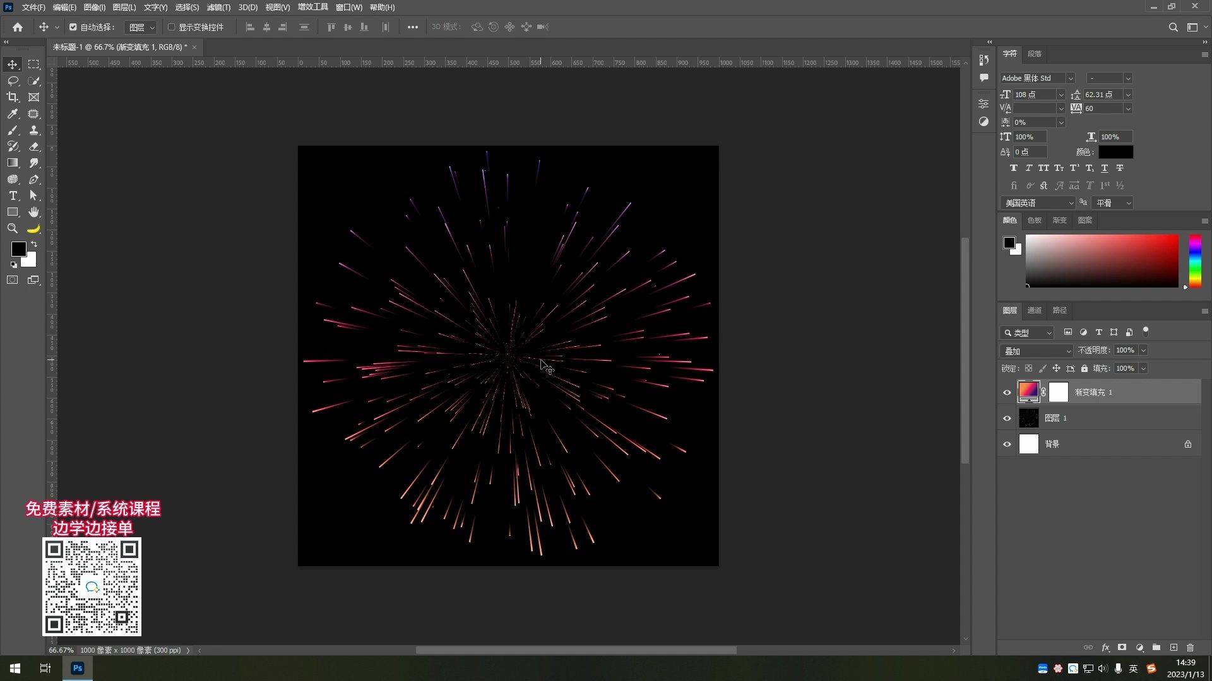Open Photoshop from the Windows taskbar
This screenshot has height=681, width=1212.
(x=78, y=668)
